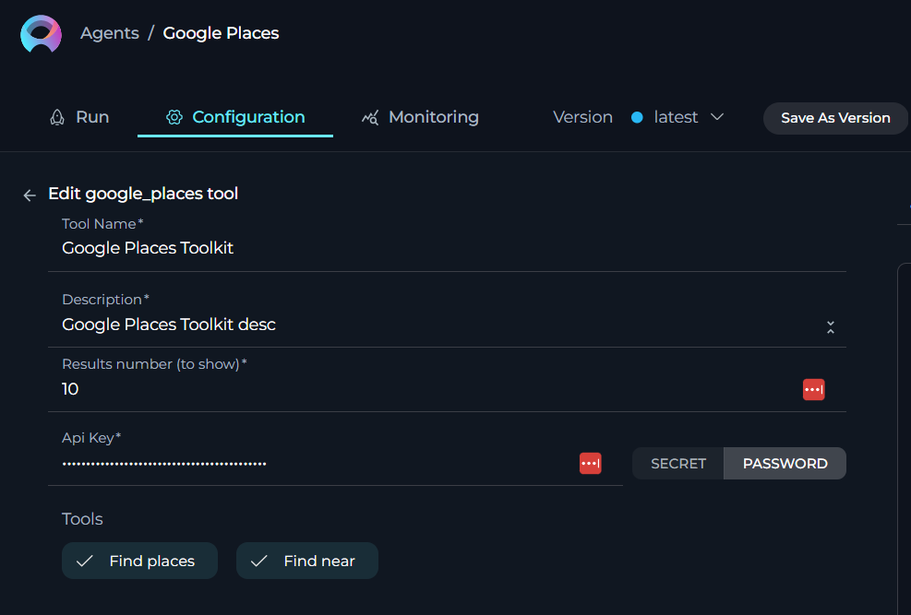Image resolution: width=911 pixels, height=615 pixels.
Task: Click the Tools section label
Action: click(82, 519)
